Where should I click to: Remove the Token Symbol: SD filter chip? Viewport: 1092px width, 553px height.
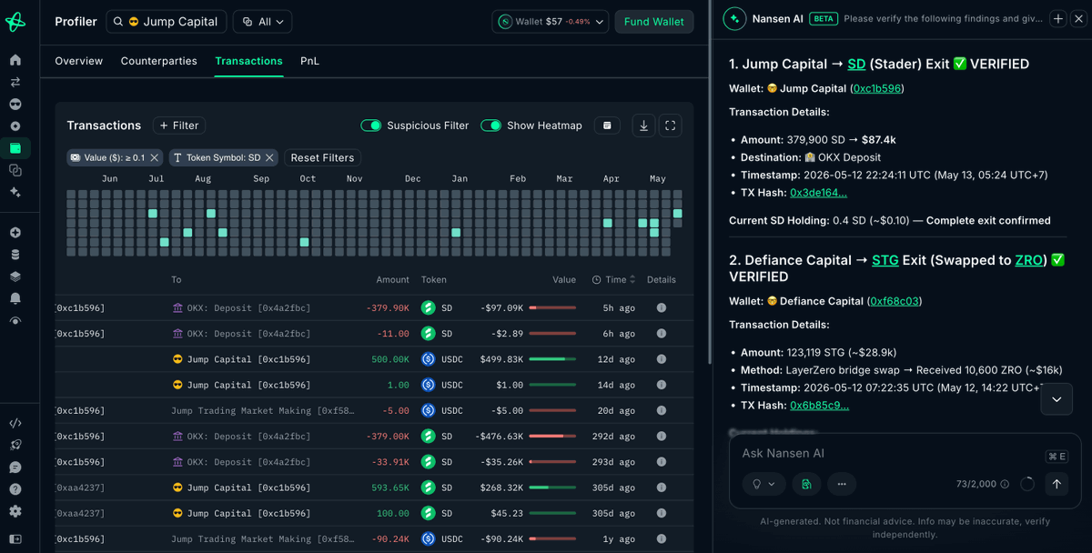(x=269, y=157)
